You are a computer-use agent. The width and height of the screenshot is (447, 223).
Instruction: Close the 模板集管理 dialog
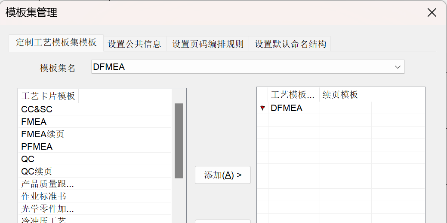(432, 12)
